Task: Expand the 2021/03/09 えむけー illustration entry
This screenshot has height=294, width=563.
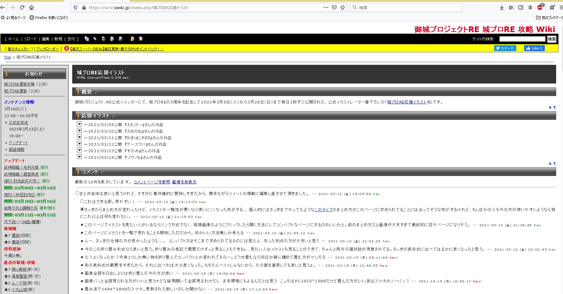Action: click(x=79, y=124)
